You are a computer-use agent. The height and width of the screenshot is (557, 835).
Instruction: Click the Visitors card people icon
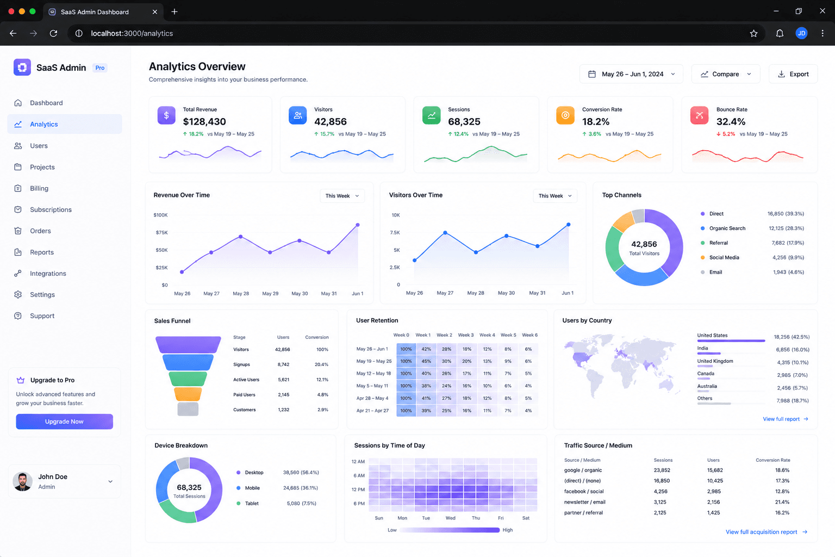pyautogui.click(x=298, y=115)
